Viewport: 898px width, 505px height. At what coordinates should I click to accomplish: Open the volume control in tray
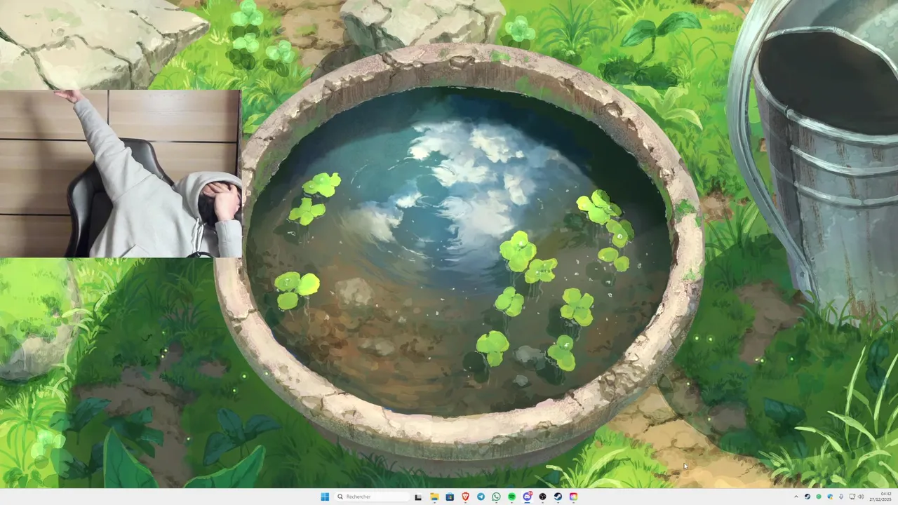861,497
